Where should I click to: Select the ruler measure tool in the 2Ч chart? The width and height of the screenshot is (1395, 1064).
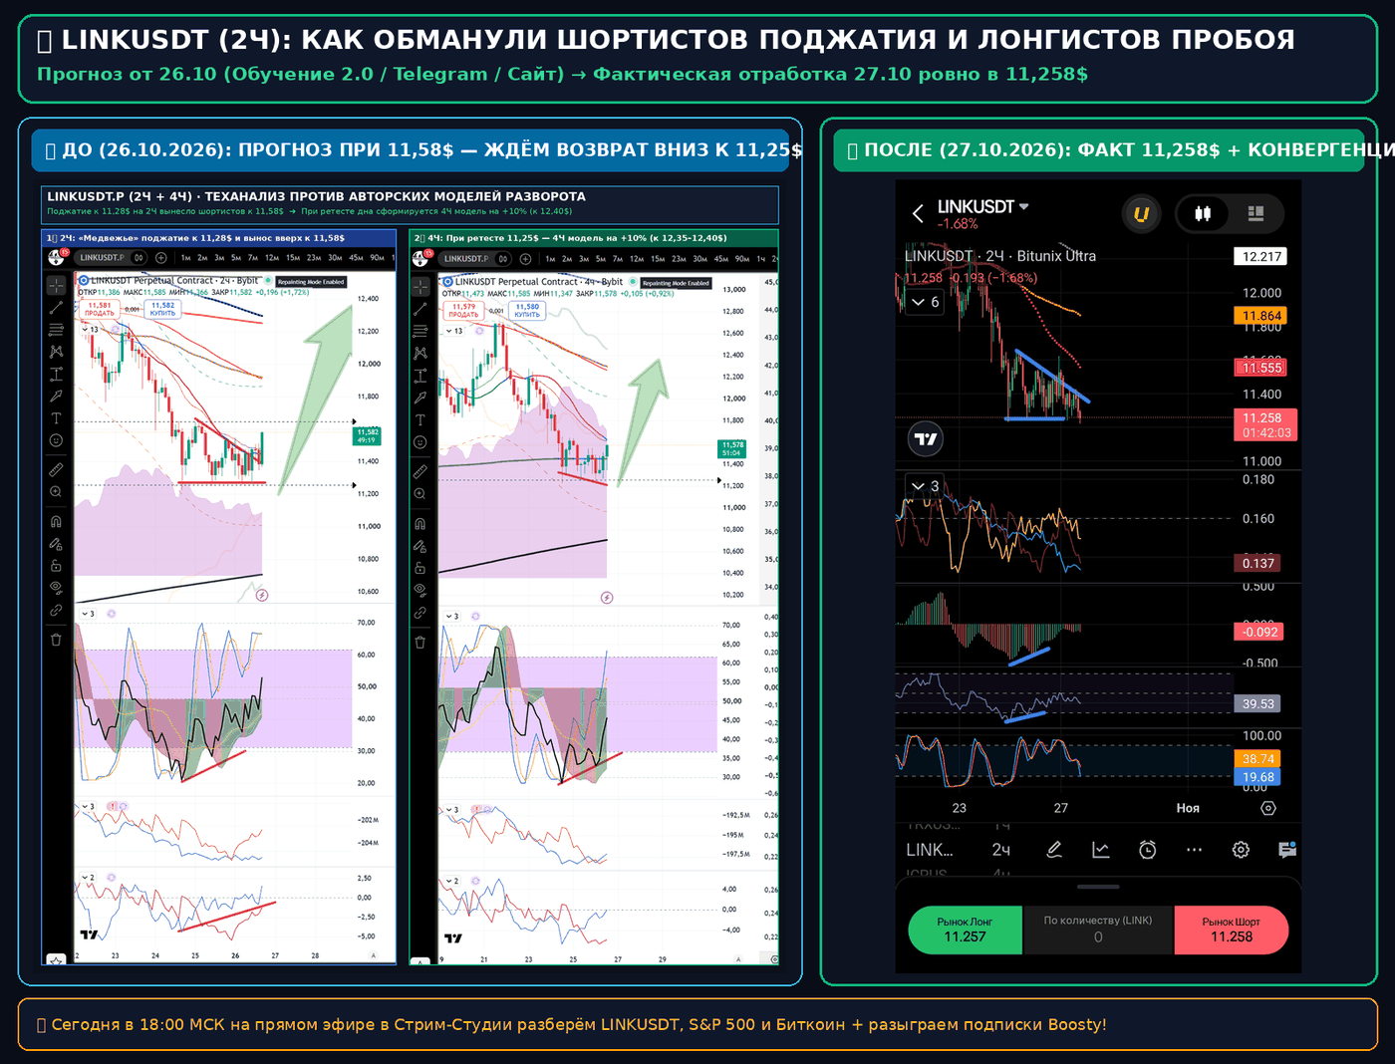pos(56,469)
